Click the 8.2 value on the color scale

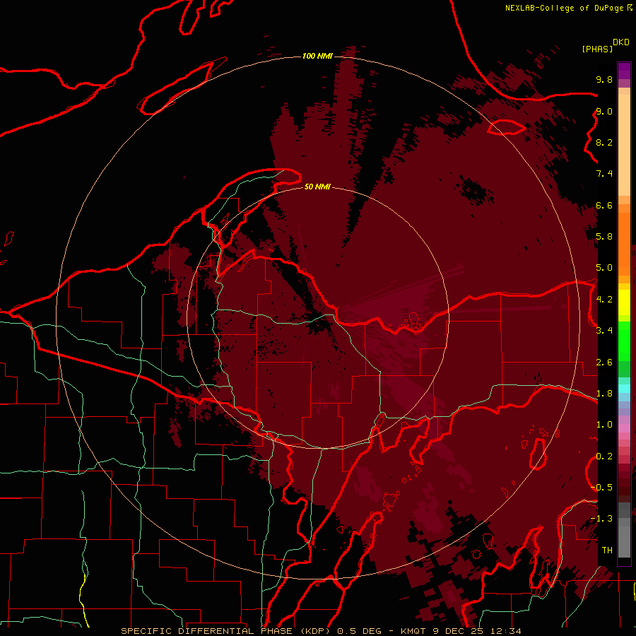(604, 142)
